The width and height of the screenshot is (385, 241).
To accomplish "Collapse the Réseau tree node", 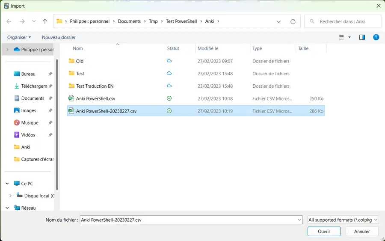I will (x=7, y=208).
